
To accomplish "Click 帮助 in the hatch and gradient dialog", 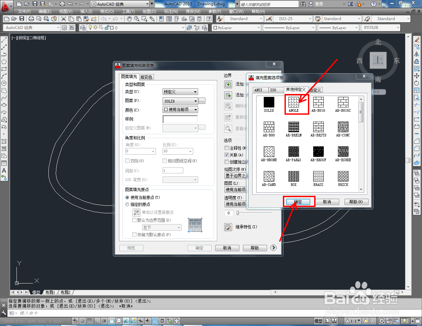I will coord(255,248).
